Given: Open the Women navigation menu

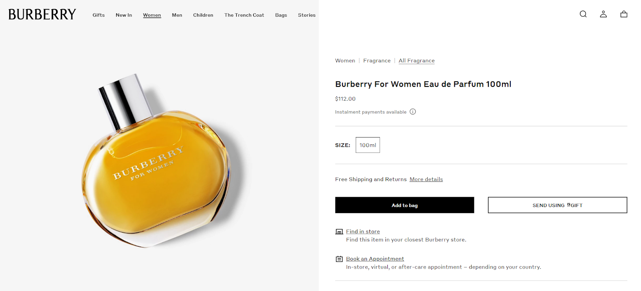Looking at the screenshot, I should pos(152,15).
